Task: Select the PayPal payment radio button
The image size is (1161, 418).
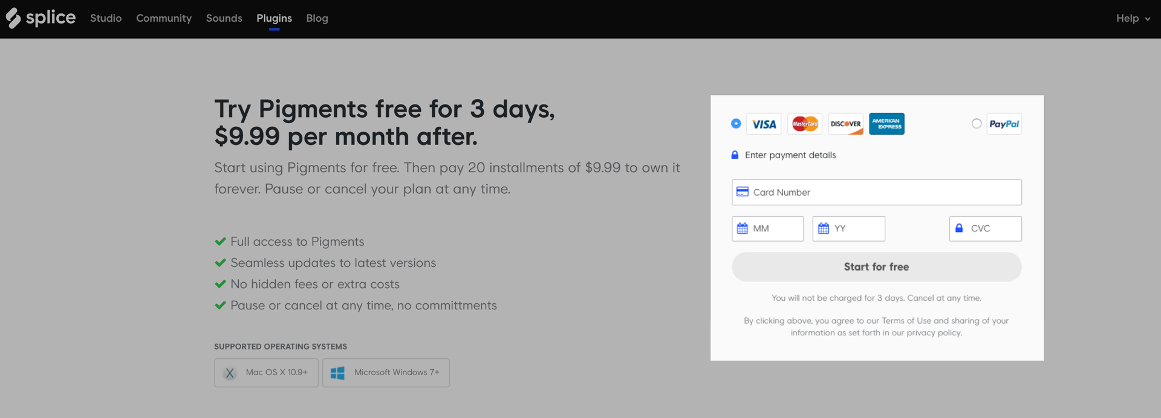Action: [977, 123]
